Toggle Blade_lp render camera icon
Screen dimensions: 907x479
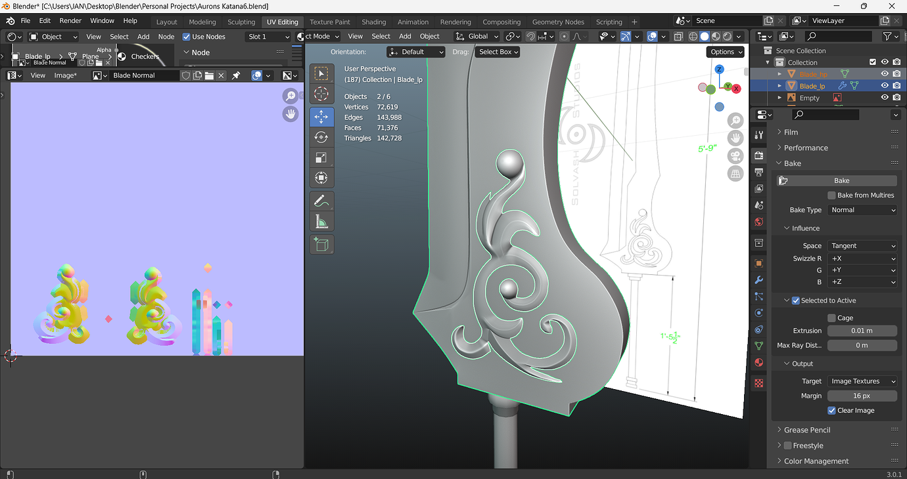click(896, 86)
